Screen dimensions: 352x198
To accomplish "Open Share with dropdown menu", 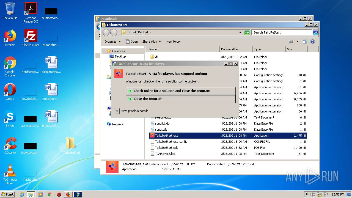I will pyautogui.click(x=151, y=42).
